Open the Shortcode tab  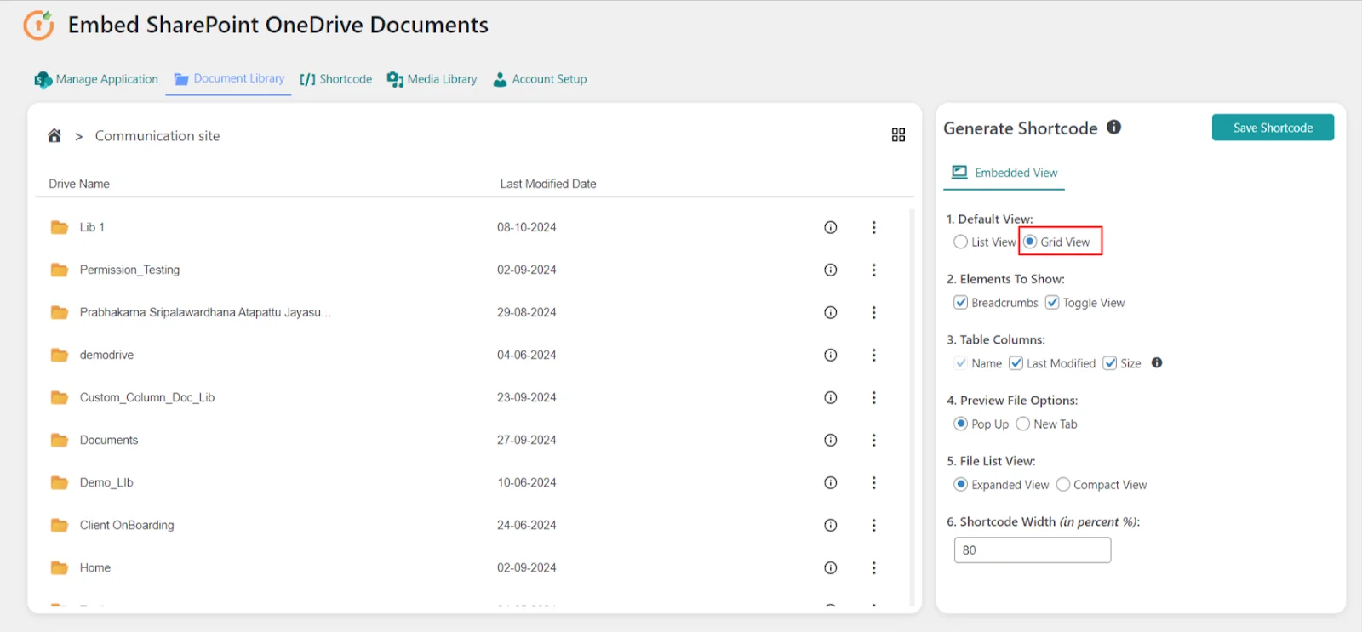tap(335, 79)
